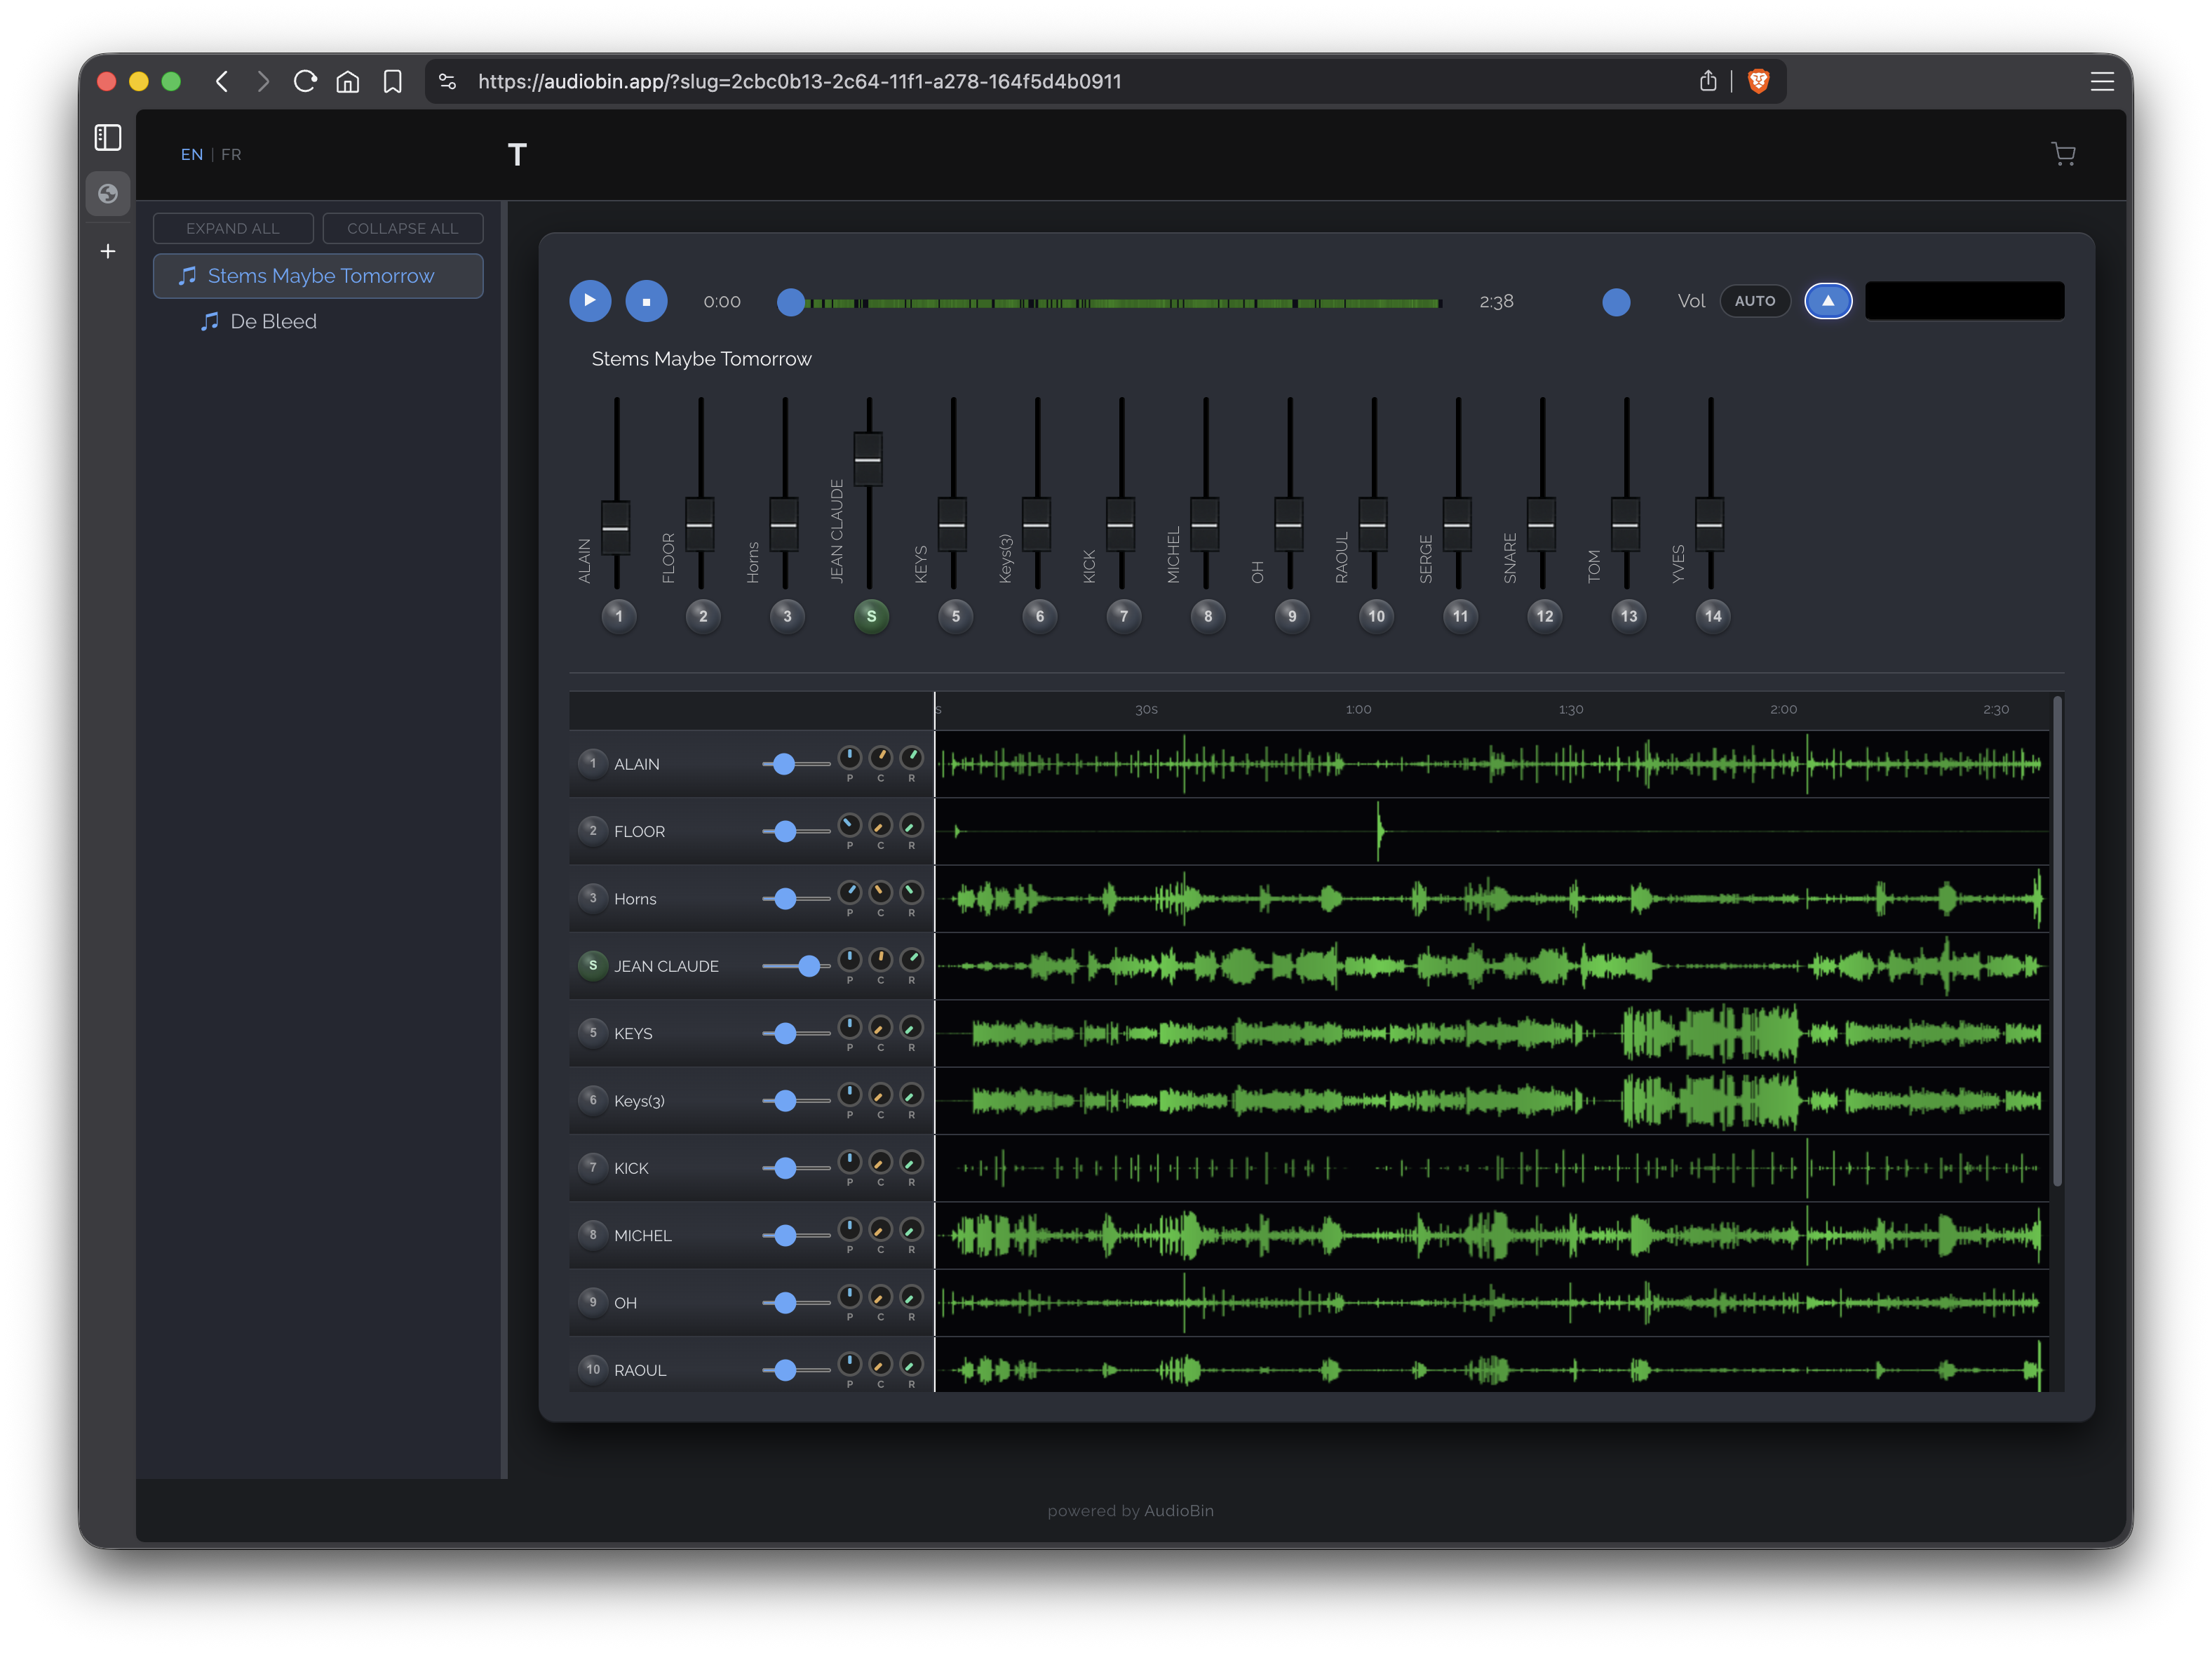Screen dimensions: 2212x1653
Task: Toggle track number 7 under the KICK fader
Action: coord(1123,617)
